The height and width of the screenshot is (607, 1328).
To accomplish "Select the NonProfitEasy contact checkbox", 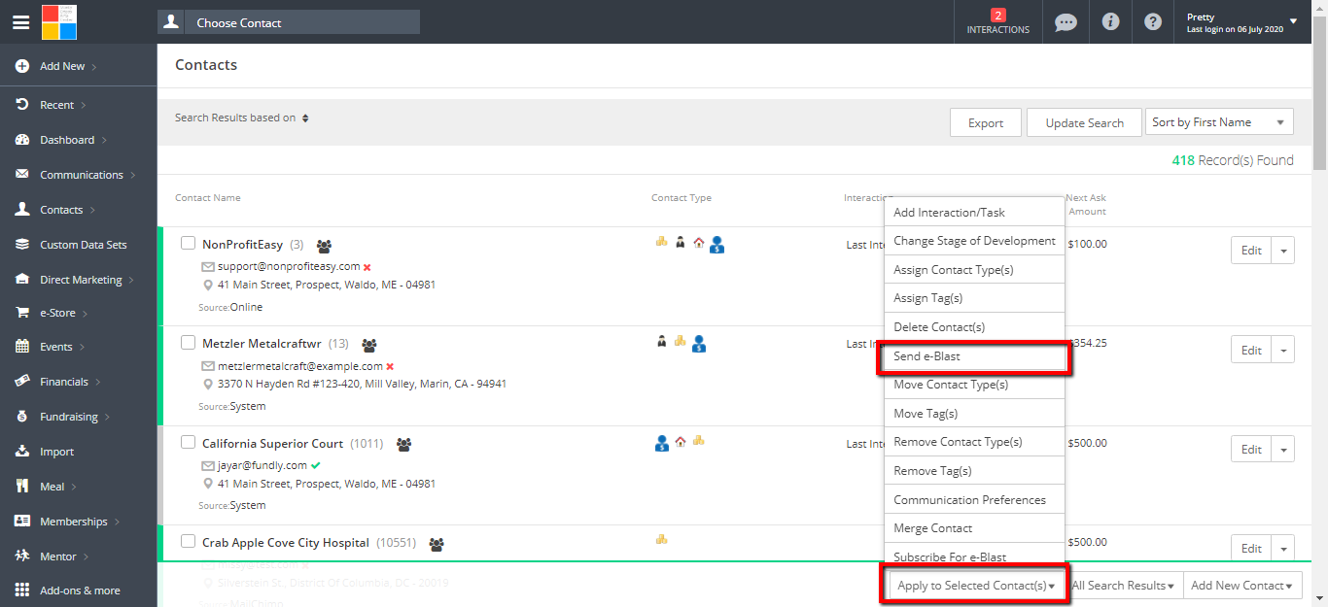I will [189, 244].
